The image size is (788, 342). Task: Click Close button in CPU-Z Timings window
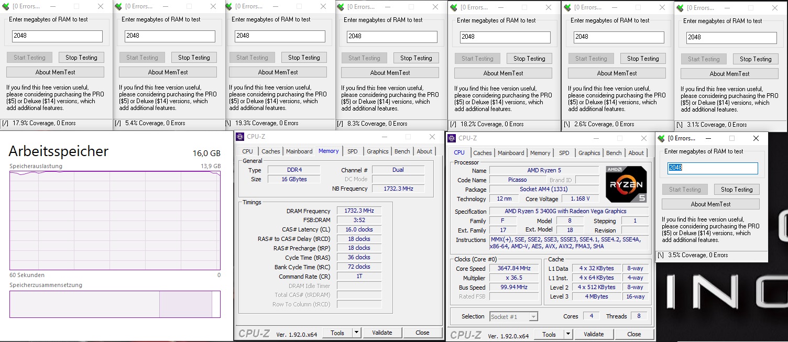click(422, 333)
